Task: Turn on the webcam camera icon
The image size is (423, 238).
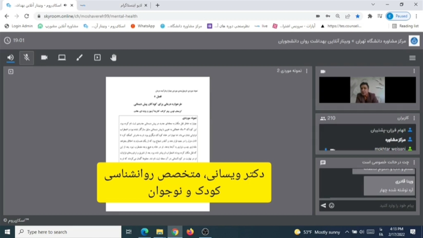Action: click(x=44, y=58)
